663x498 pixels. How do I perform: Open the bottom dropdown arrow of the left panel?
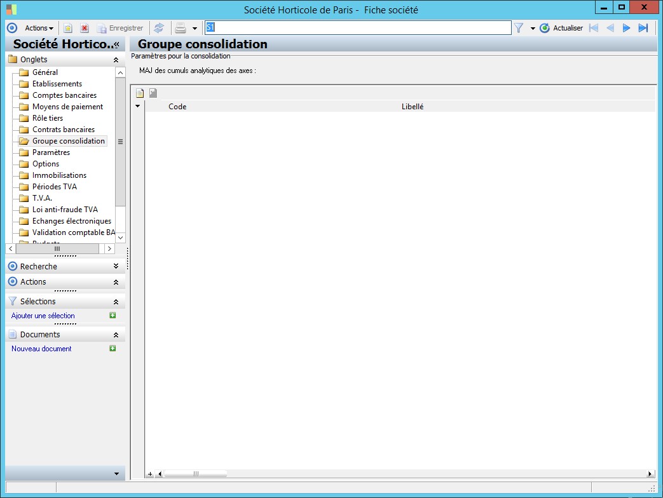pos(117,474)
